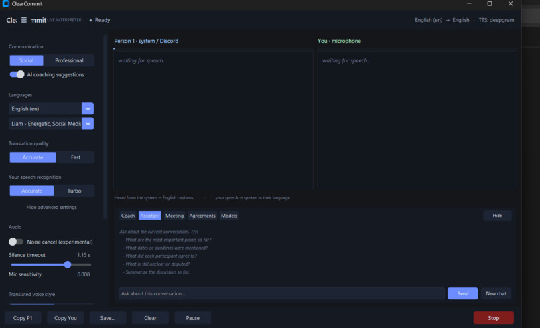This screenshot has width=540, height=328.
Task: Send the assistant question
Action: tap(462, 294)
